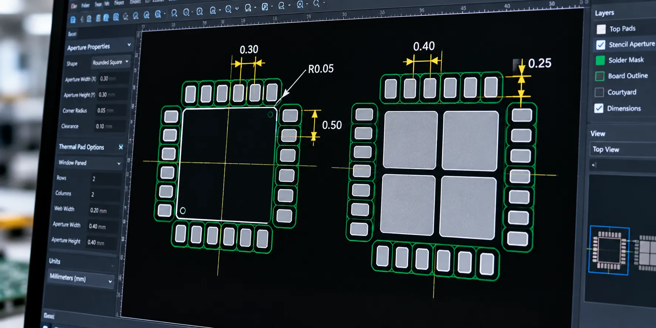This screenshot has height=328, width=656.
Task: Click the Columns value field
Action: [x=105, y=195]
